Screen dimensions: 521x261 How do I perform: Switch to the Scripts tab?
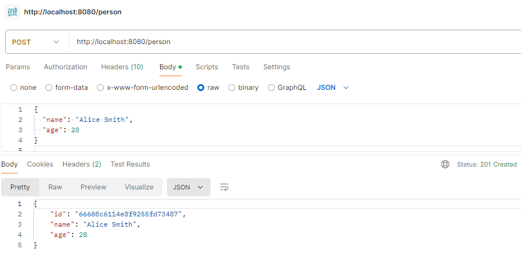pyautogui.click(x=207, y=67)
